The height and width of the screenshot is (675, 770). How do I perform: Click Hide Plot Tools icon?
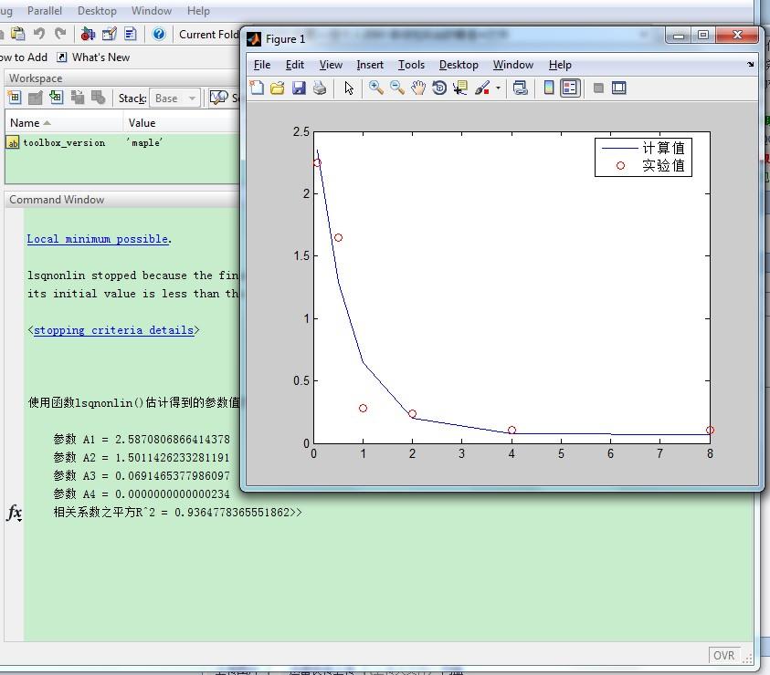coord(598,88)
